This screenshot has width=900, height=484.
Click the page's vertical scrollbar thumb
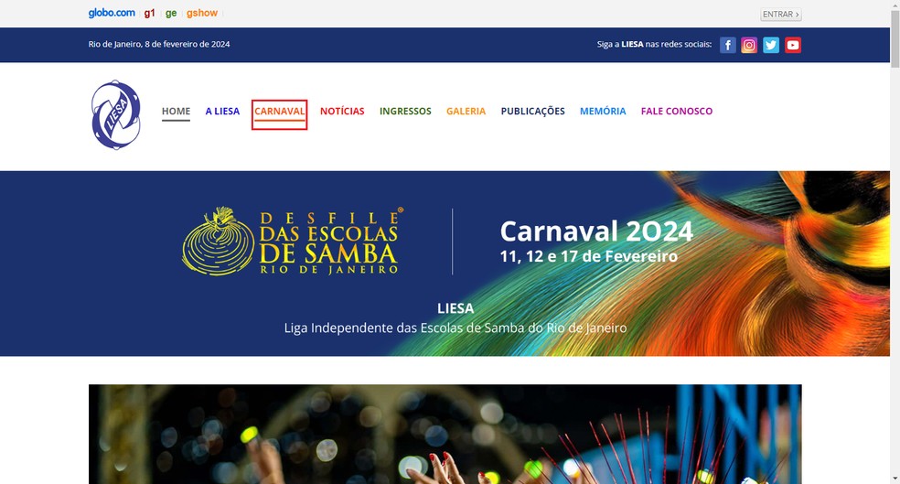tap(895, 38)
